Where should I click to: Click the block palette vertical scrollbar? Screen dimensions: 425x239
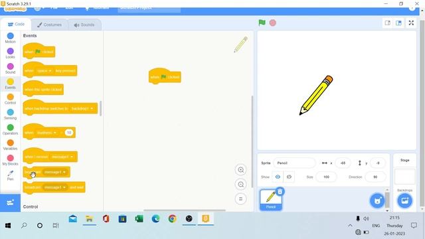[101, 108]
